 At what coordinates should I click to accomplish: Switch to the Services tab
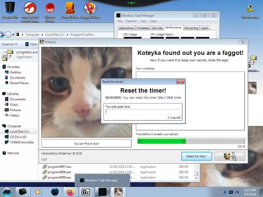click(157, 28)
